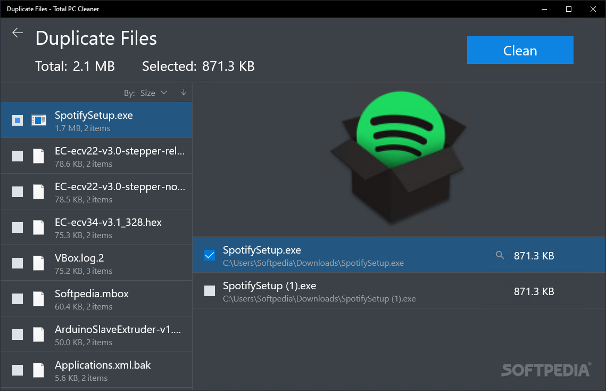Go back using the back arrow
This screenshot has width=606, height=391.
coord(18,33)
